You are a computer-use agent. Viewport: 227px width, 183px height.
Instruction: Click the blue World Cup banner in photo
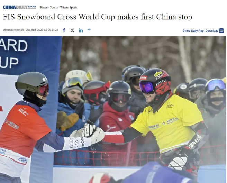pos(30,55)
